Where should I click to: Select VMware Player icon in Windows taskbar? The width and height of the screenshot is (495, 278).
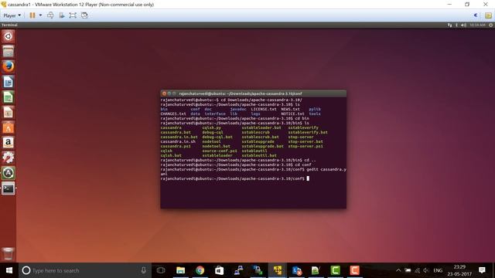[x=278, y=270]
